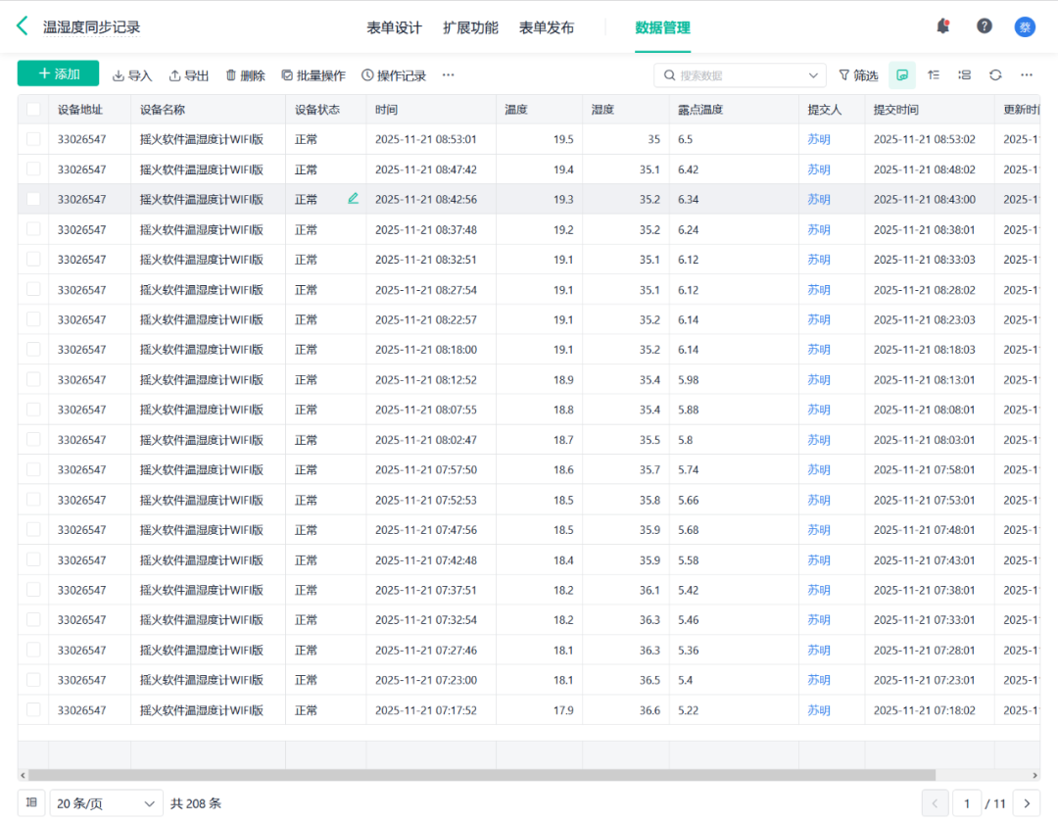The height and width of the screenshot is (824, 1058).
Task: Open 苏明 link in 07:28:01 row
Action: tap(818, 650)
